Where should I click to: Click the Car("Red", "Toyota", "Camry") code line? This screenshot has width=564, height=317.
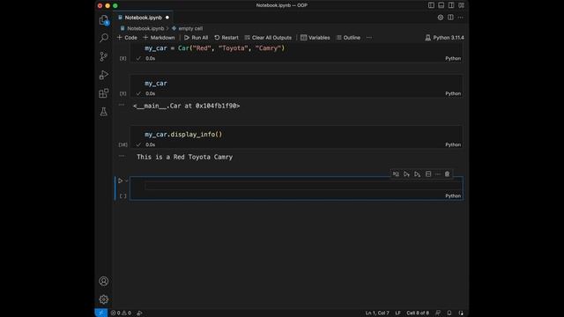pyautogui.click(x=214, y=48)
